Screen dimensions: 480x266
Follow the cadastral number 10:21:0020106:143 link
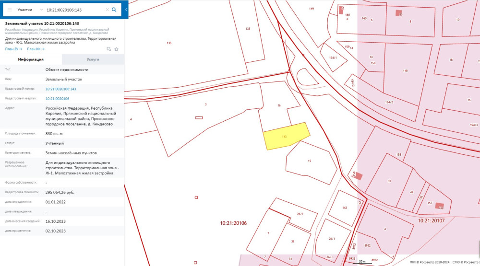61,89
